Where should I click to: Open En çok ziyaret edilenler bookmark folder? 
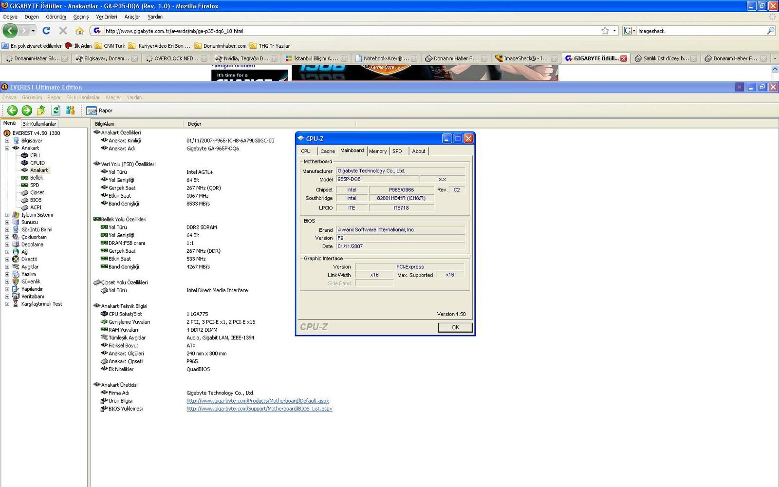(x=32, y=46)
